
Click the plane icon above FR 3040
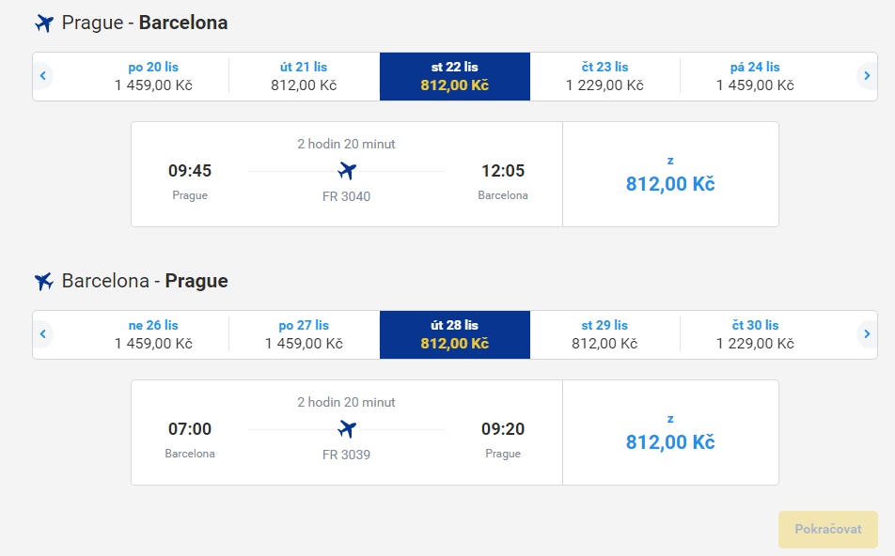pos(347,171)
